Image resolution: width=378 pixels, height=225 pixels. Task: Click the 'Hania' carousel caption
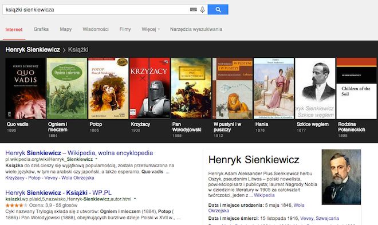262,124
